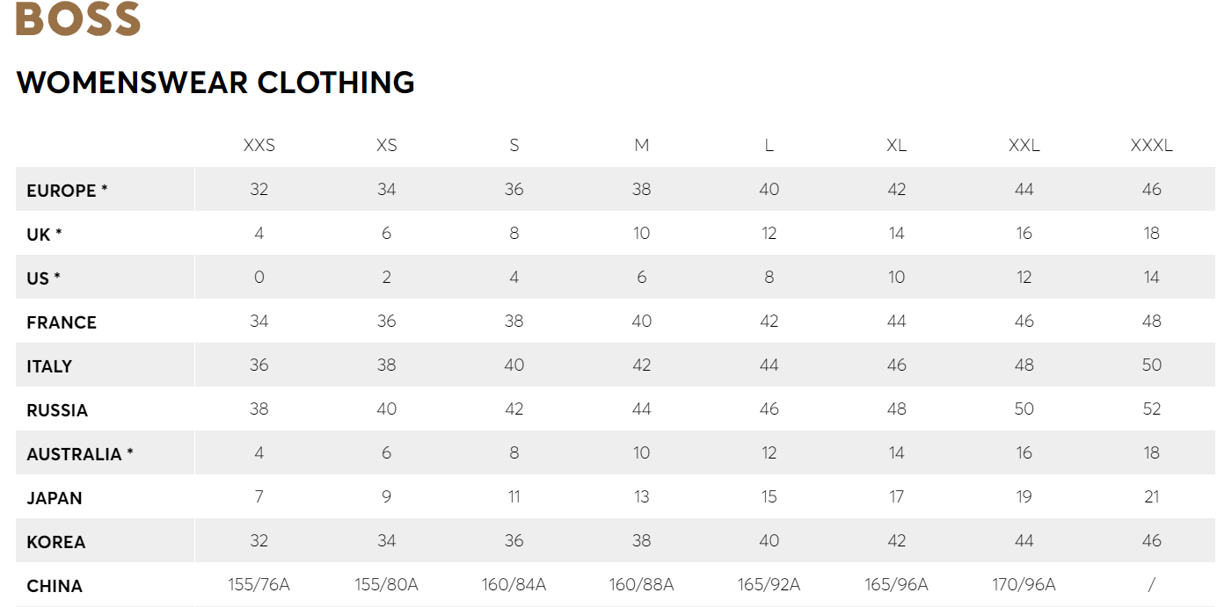Click the US size 0 cell
This screenshot has height=607, width=1217.
(259, 278)
